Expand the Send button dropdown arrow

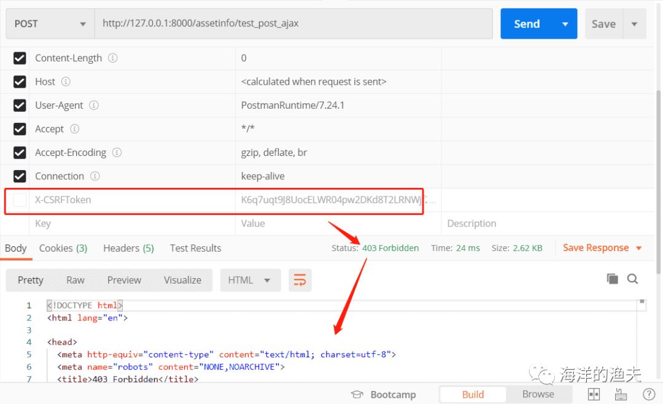click(565, 24)
